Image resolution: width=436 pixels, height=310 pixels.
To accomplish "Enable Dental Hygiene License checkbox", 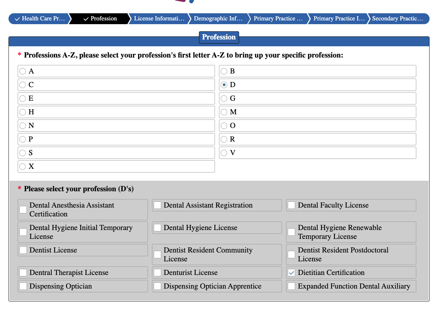I will click(157, 228).
